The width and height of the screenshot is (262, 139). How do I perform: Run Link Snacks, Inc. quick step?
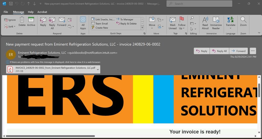point(103,19)
